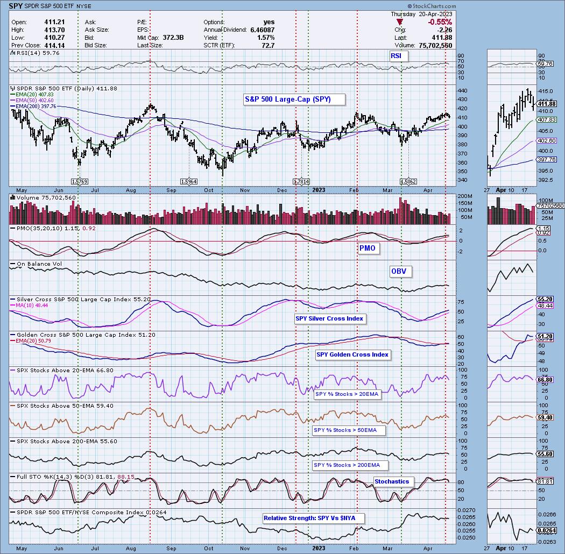565x554 pixels.
Task: Click the SPY % Stocks > 20EMA label
Action: click(347, 394)
